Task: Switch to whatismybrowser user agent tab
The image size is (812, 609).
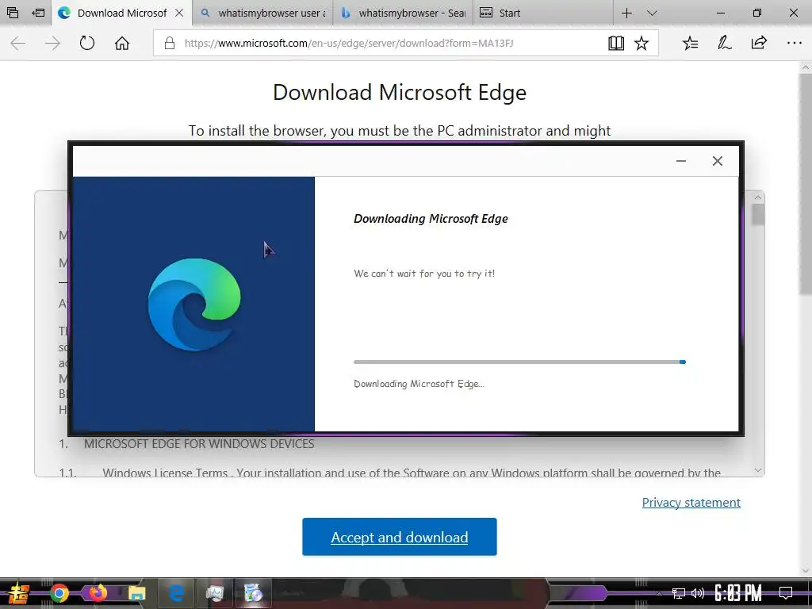Action: click(262, 13)
